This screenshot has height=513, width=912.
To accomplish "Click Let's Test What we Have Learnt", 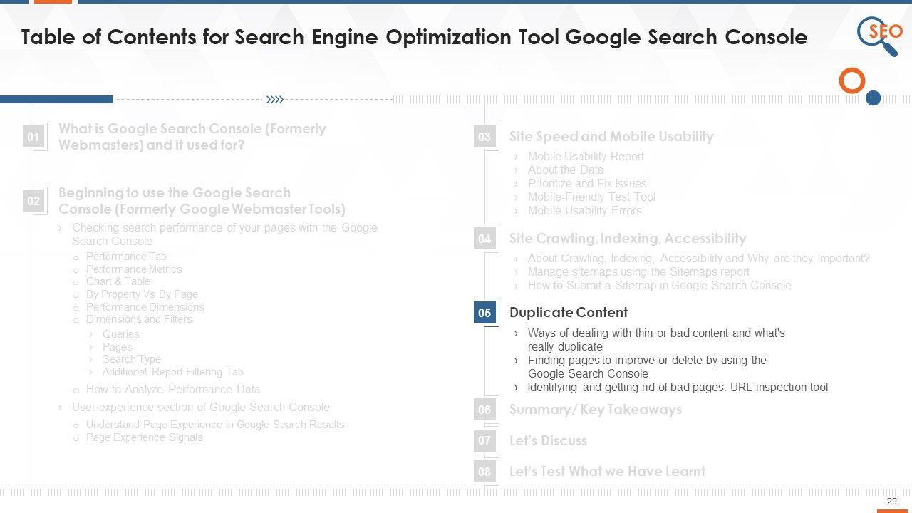I will tap(607, 472).
